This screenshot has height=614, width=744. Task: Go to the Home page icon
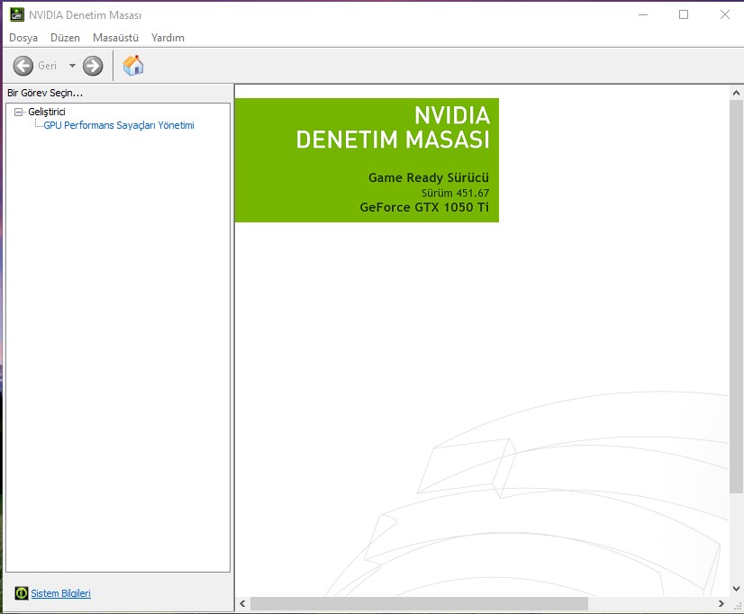coord(133,66)
